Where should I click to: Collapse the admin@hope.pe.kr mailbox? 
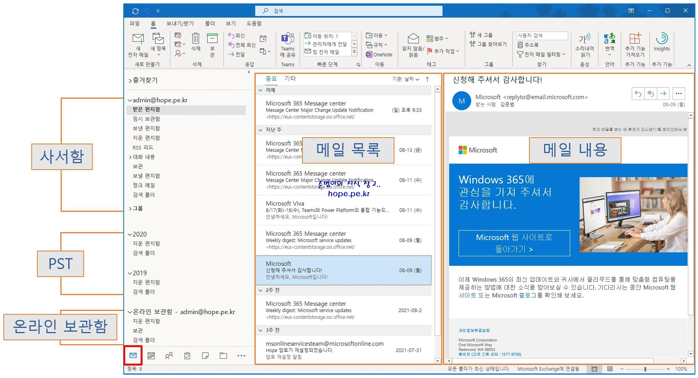click(130, 100)
